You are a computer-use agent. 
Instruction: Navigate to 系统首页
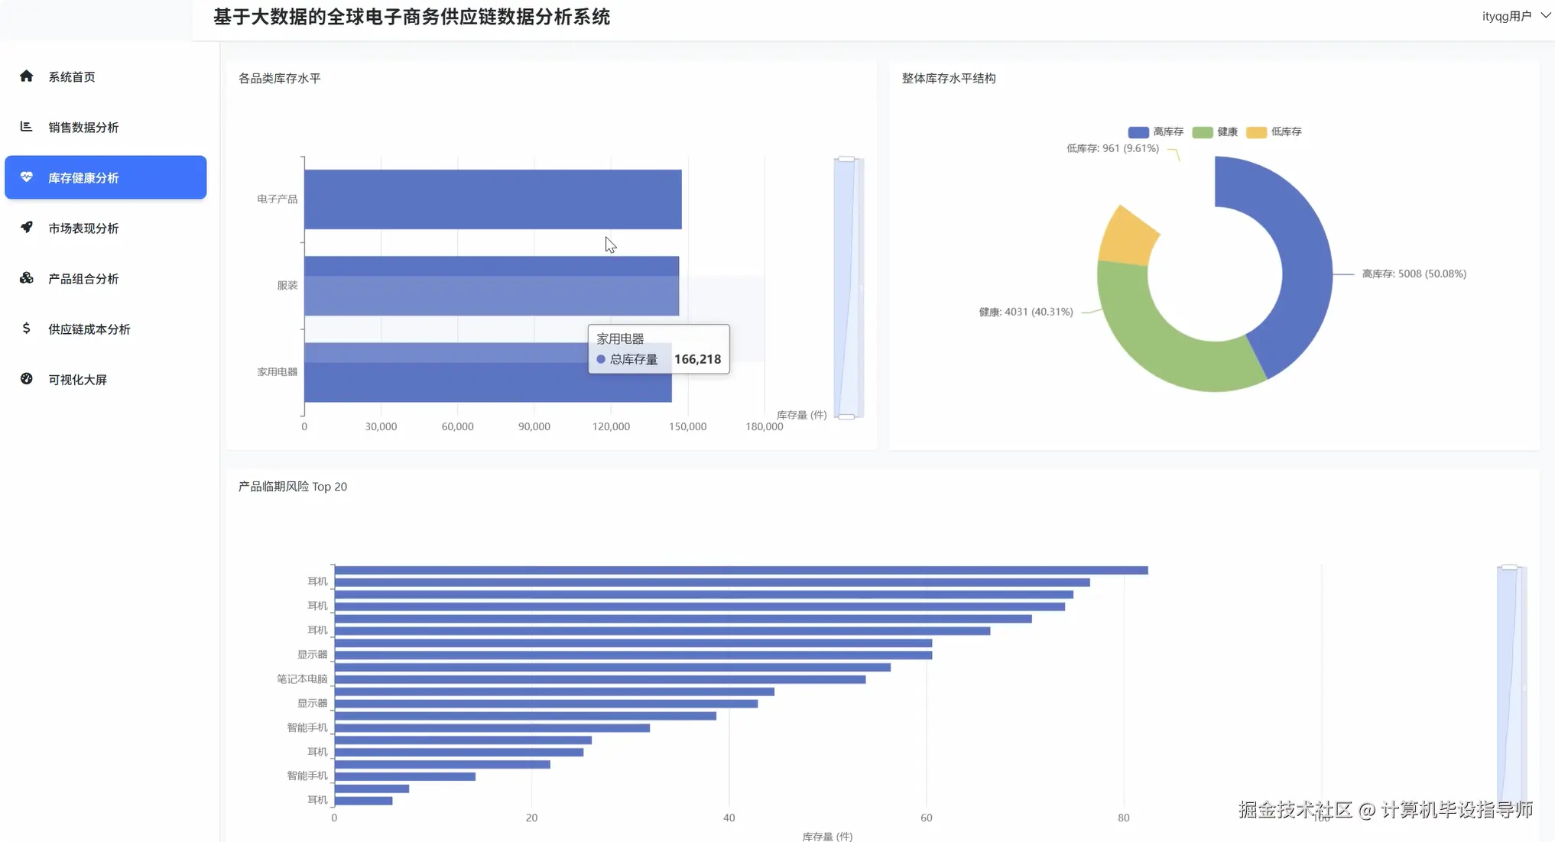pyautogui.click(x=72, y=76)
